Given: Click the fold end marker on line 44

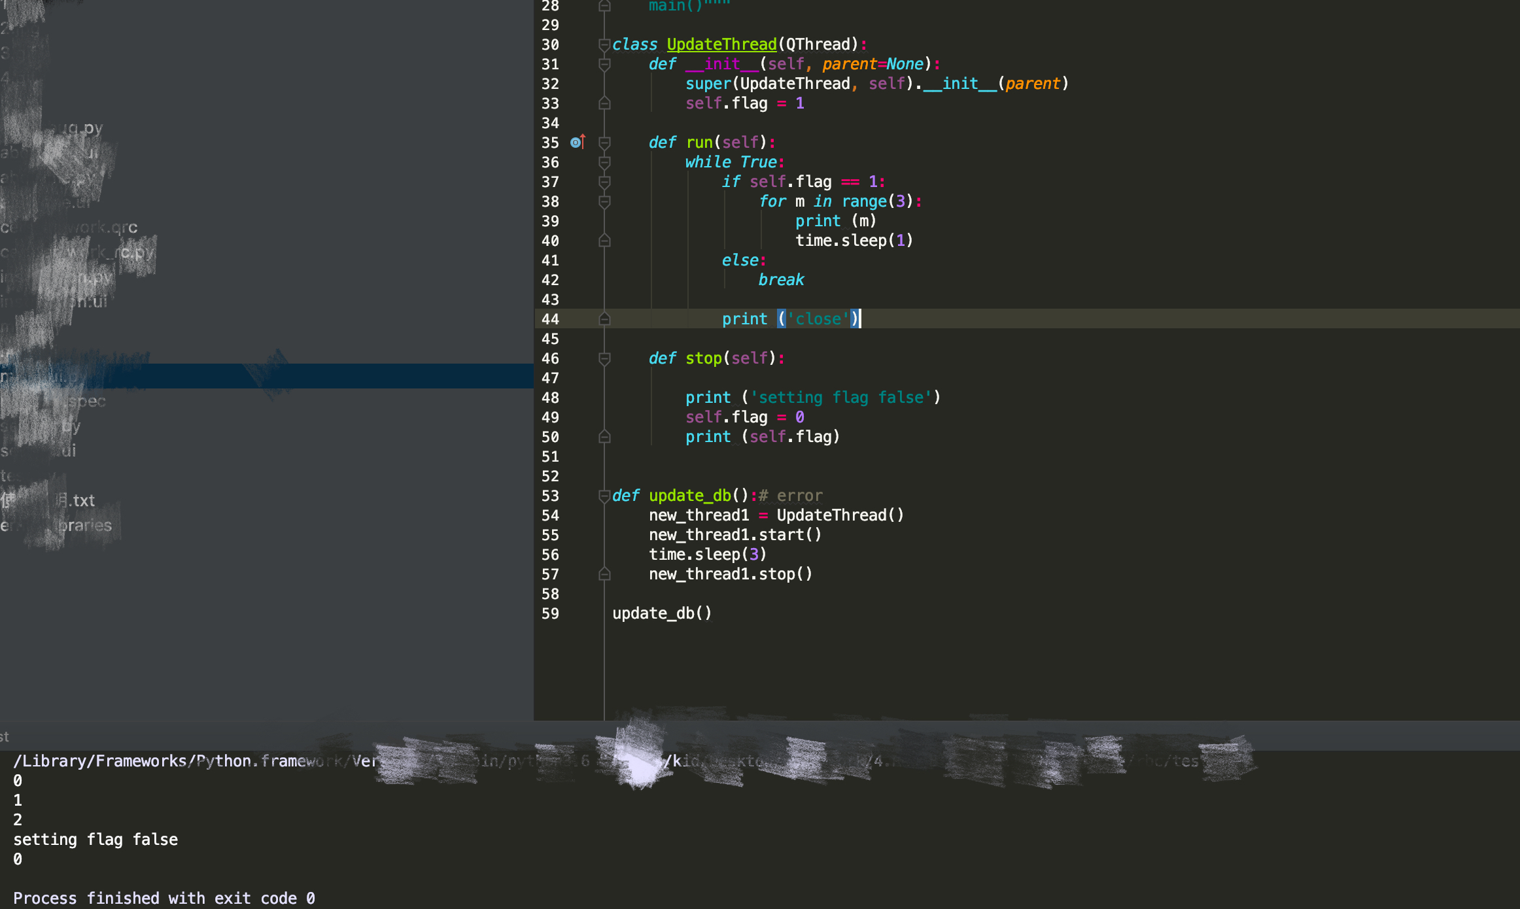Looking at the screenshot, I should (x=604, y=318).
